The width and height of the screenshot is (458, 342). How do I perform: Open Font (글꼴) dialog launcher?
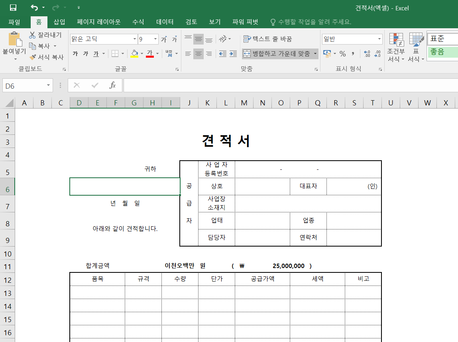177,69
